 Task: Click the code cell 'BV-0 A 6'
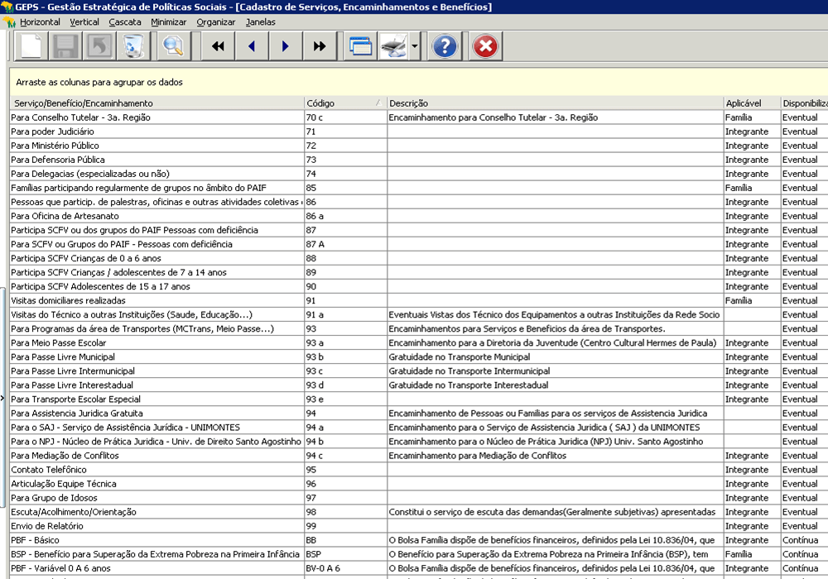345,568
